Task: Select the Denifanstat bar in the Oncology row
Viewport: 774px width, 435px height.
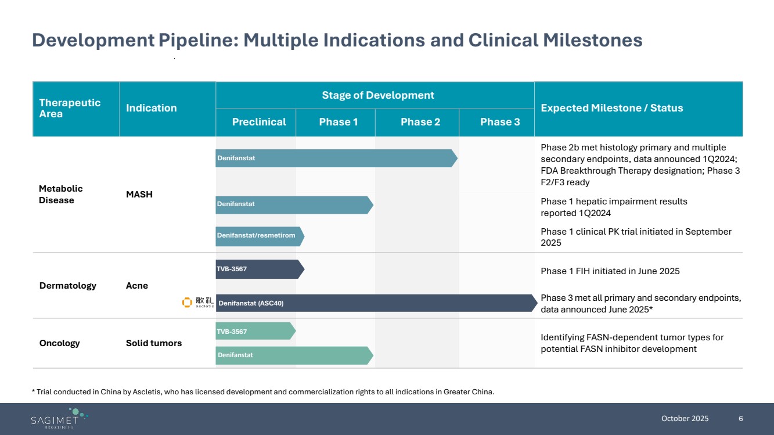Action: point(293,355)
